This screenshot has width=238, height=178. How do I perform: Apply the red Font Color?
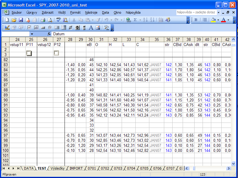[x=223, y=20]
